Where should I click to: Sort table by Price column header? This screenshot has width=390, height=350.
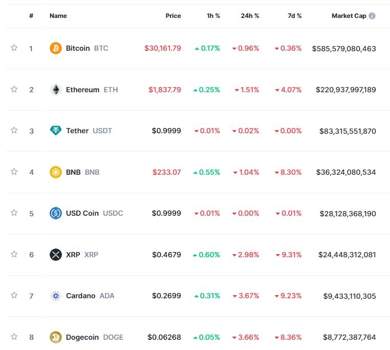point(173,16)
